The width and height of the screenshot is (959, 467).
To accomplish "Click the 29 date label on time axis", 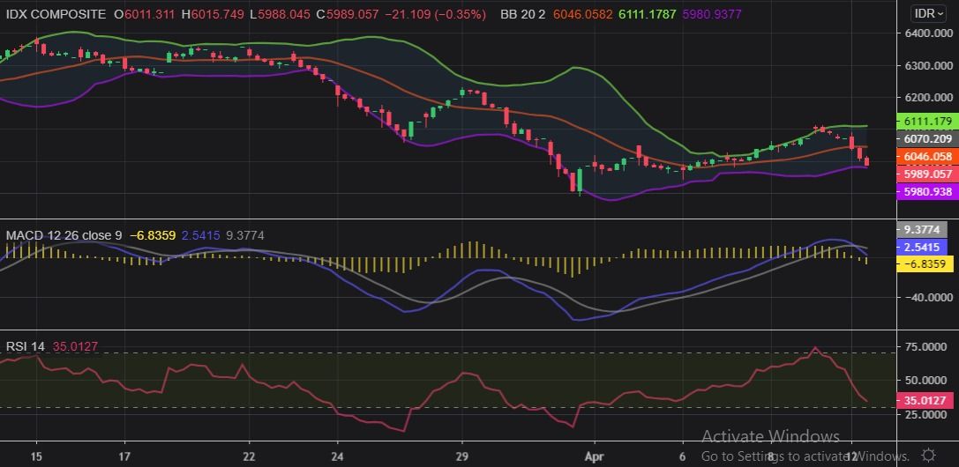I will pos(461,456).
